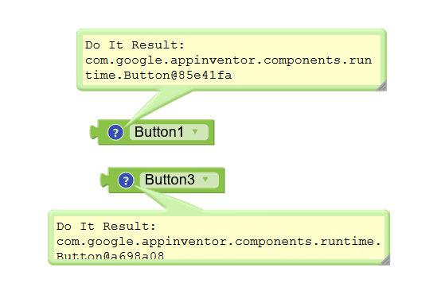This screenshot has width=437, height=295.
Task: Select the Button3 label text
Action: 170,180
